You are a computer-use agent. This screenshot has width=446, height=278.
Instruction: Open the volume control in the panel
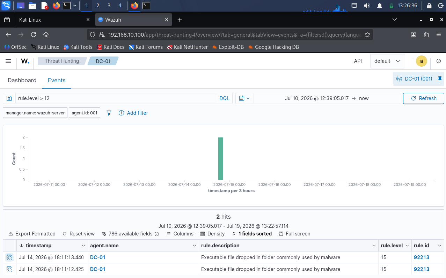367,6
